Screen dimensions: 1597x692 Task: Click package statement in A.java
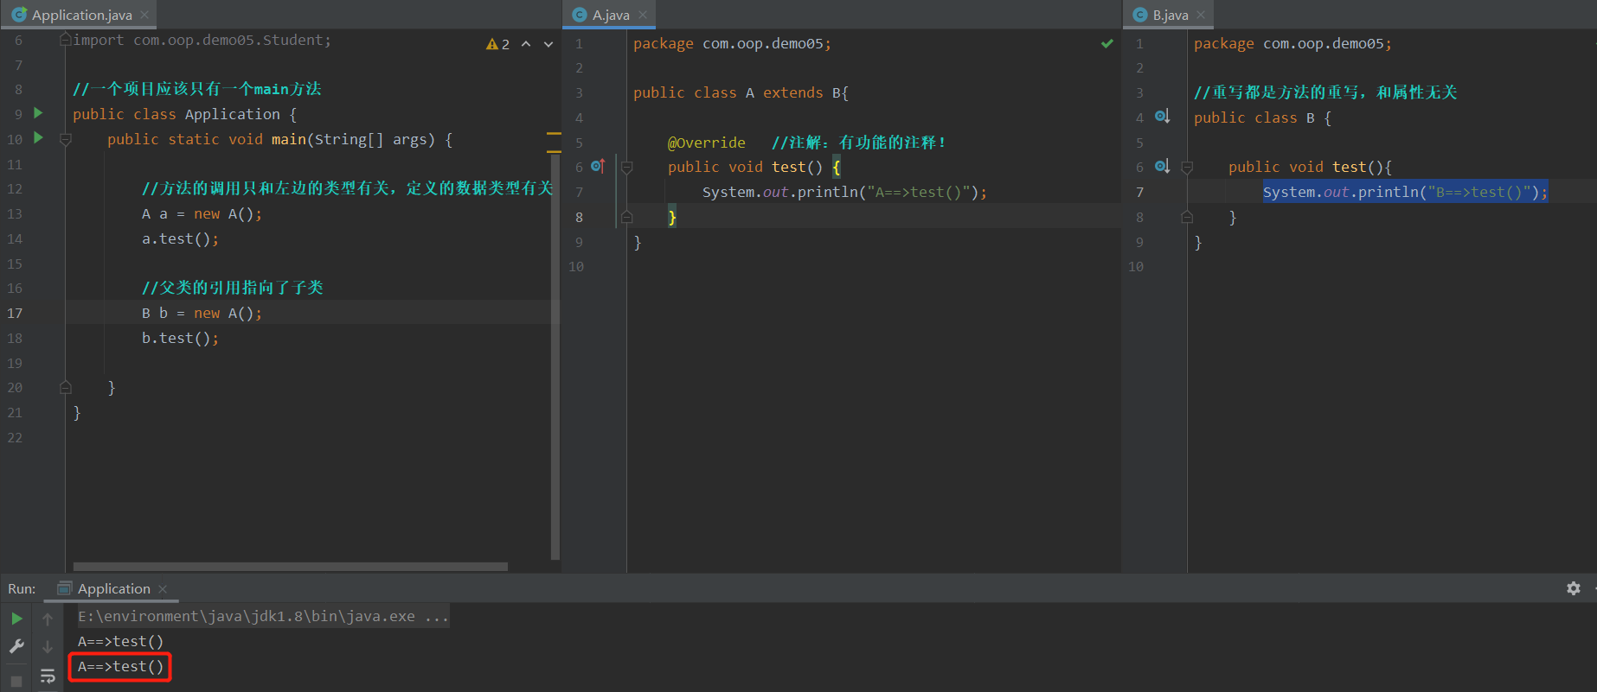click(732, 43)
